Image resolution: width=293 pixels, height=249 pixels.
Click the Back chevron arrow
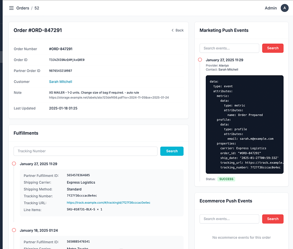173,30
